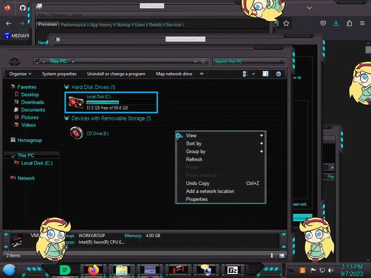The image size is (371, 278).
Task: Open Firefox list all tabs chevron
Action: pos(309,8)
